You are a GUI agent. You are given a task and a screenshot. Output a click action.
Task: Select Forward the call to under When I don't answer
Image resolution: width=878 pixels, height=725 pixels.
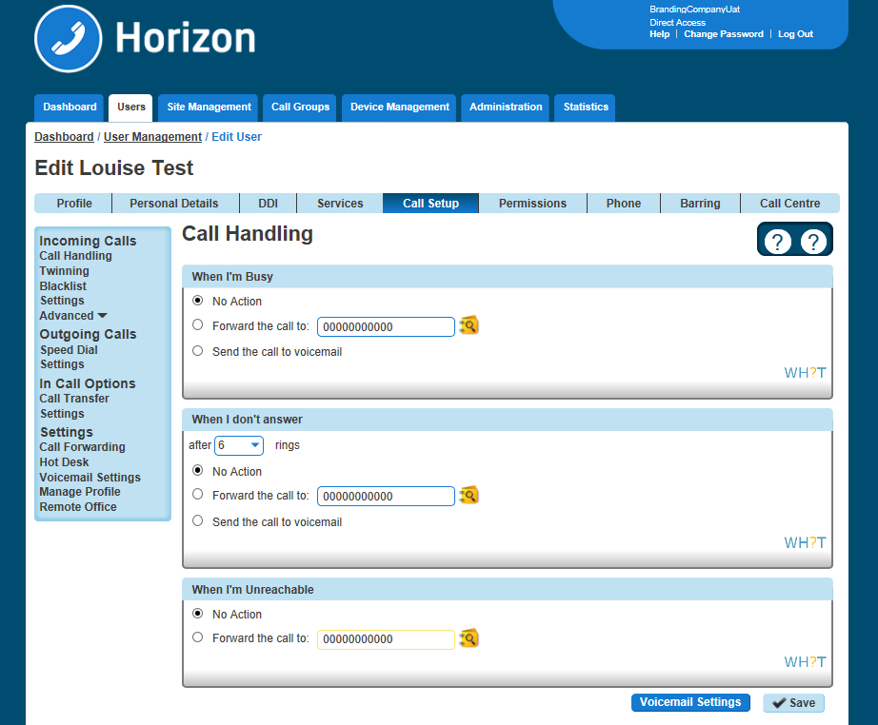click(x=198, y=494)
